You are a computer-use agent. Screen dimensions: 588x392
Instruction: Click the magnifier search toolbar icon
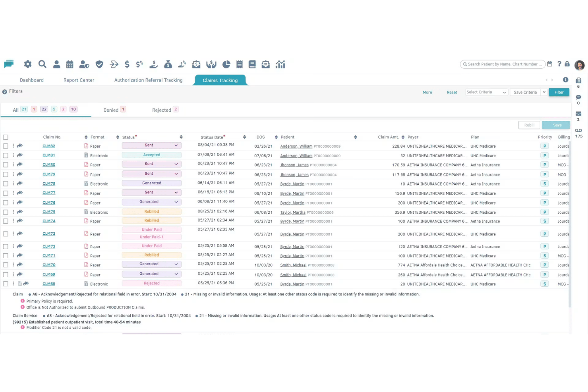coord(42,64)
